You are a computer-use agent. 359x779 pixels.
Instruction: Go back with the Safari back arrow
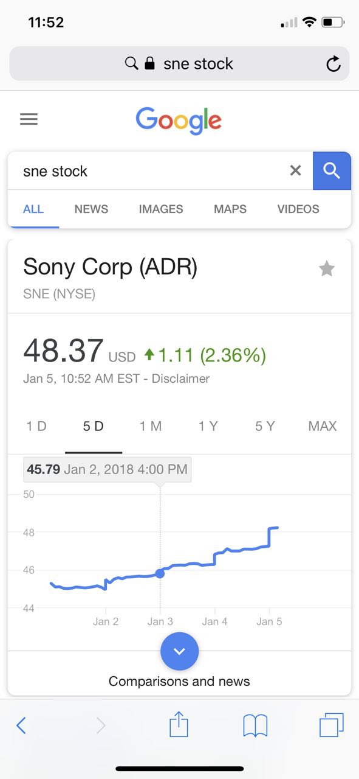[x=21, y=725]
